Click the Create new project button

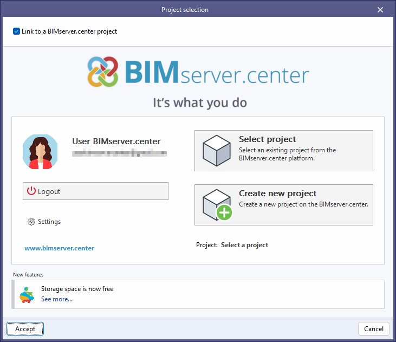point(284,205)
